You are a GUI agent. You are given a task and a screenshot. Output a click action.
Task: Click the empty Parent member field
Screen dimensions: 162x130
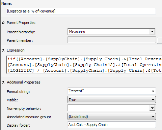coord(112,40)
